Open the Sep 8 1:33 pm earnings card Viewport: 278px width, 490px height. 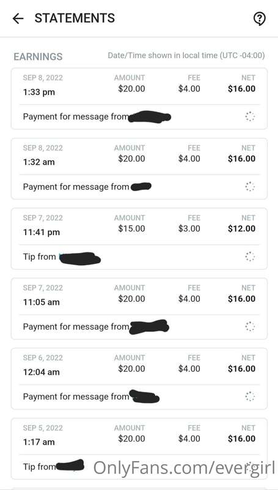click(139, 99)
